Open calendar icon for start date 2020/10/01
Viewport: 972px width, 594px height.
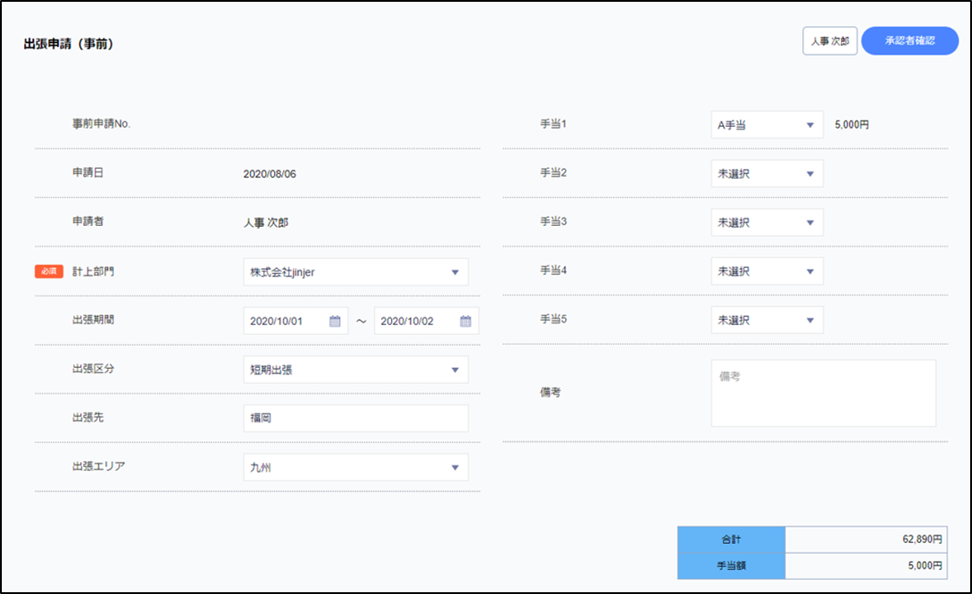coord(335,322)
